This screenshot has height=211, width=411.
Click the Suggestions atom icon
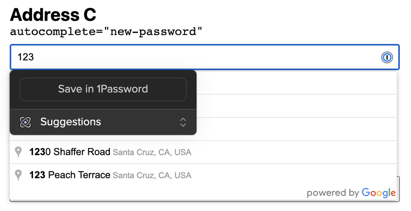point(26,122)
